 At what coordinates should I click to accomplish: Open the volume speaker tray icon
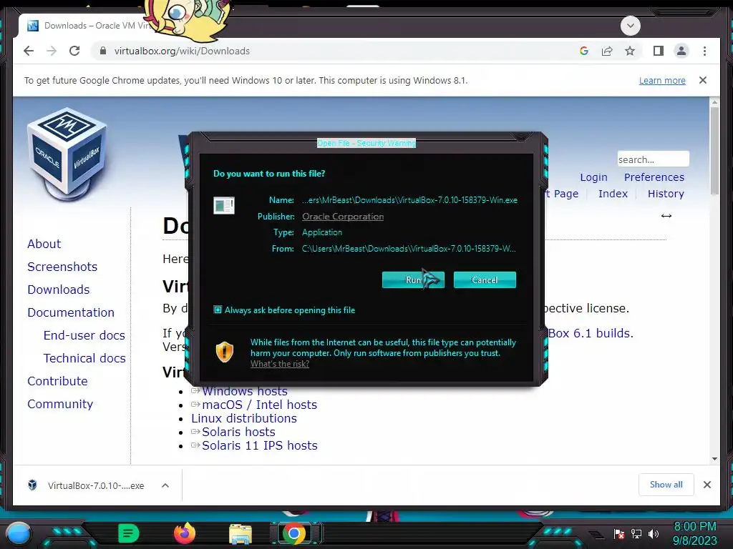653,533
